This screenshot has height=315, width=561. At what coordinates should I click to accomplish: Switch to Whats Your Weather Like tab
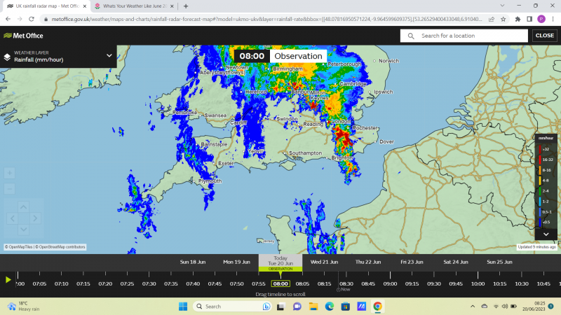(135, 6)
